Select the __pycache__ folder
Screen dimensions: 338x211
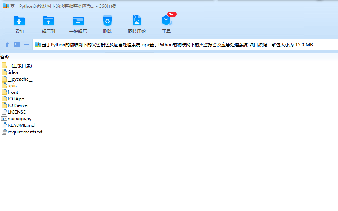[x=17, y=79]
